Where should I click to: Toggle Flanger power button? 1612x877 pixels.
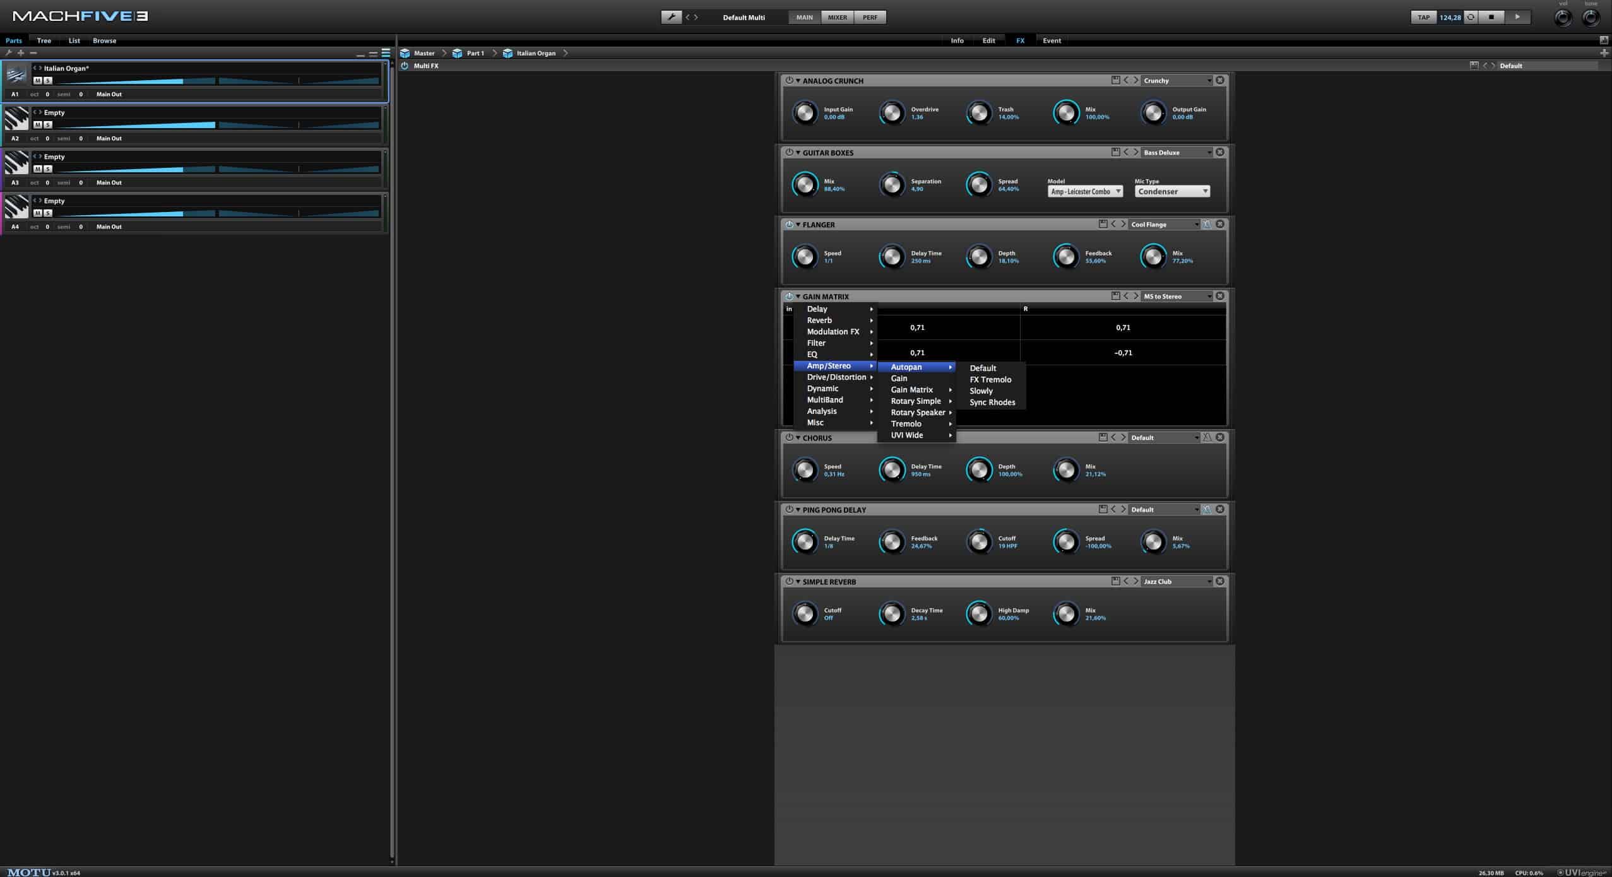pos(789,224)
